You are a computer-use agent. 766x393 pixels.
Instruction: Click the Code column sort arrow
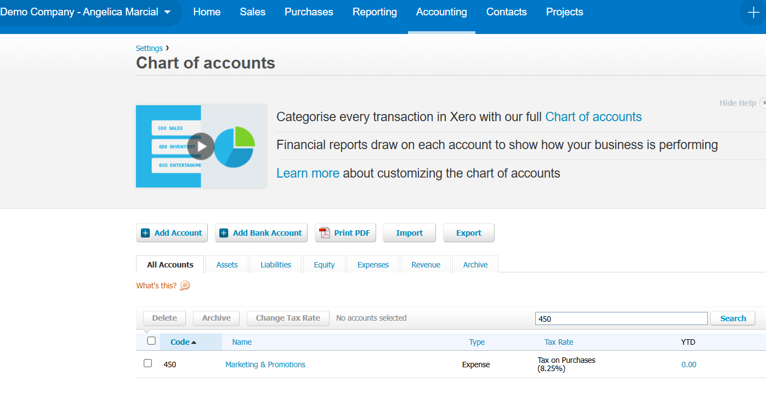click(x=194, y=343)
